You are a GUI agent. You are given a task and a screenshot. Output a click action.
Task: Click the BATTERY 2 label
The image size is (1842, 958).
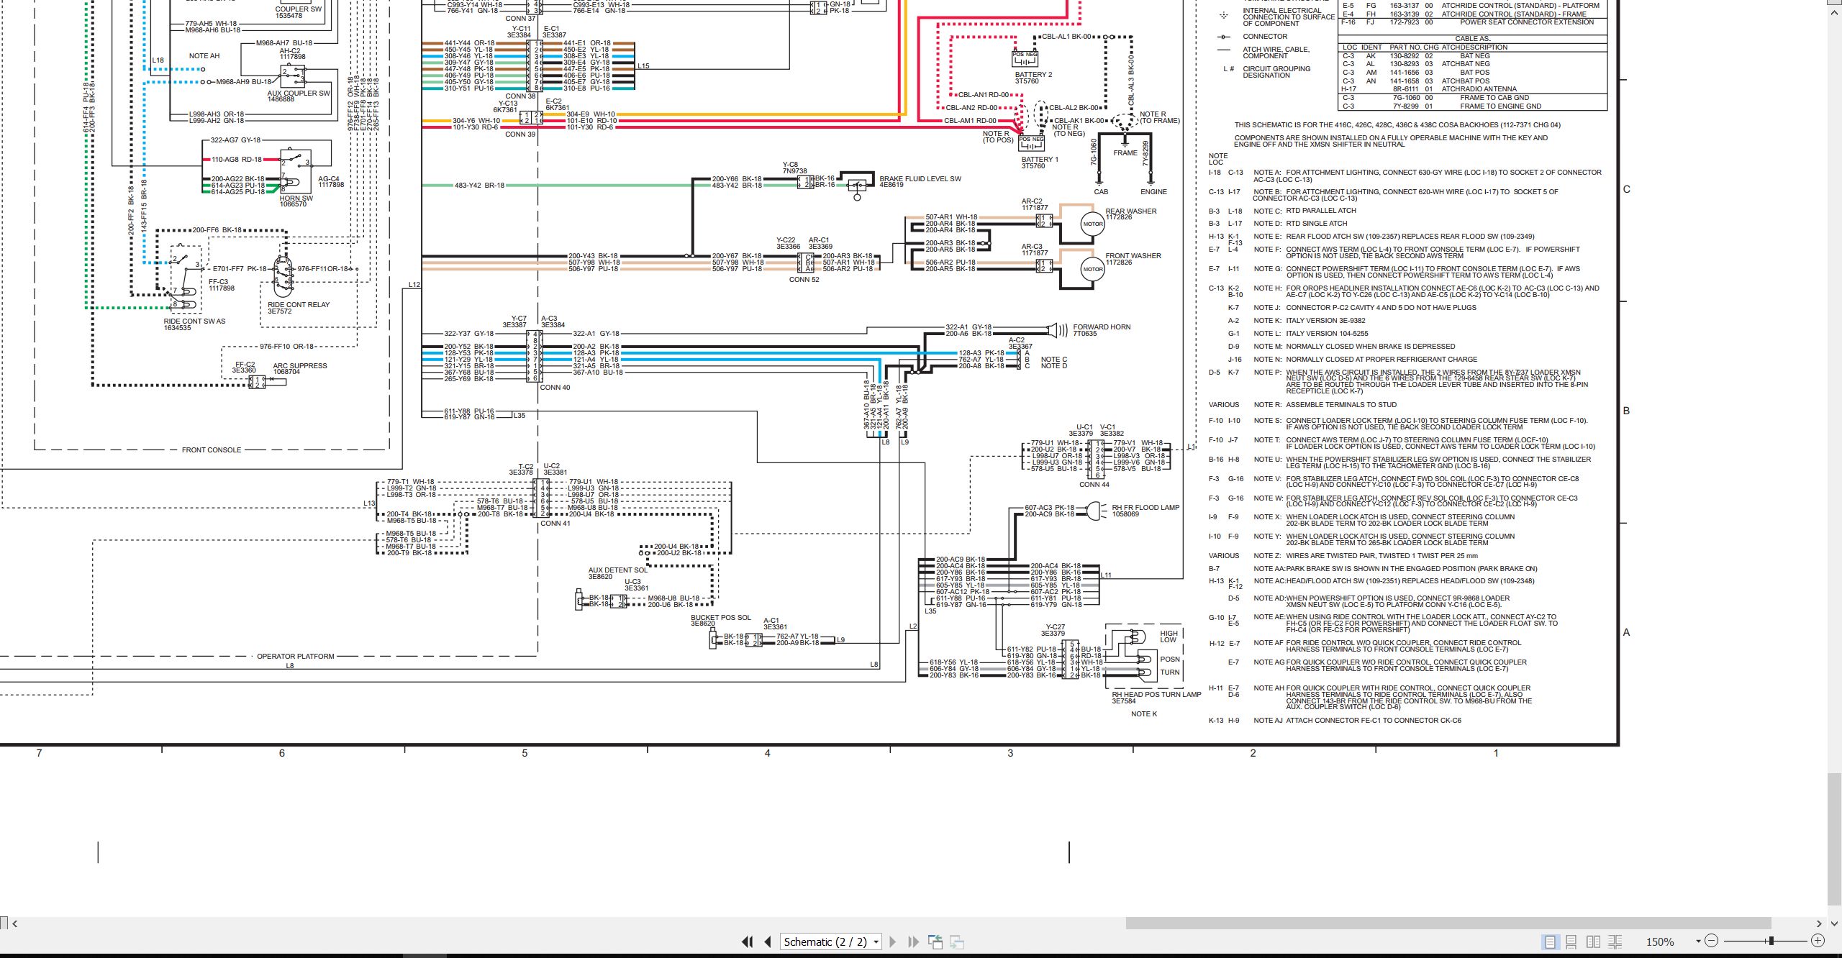[1033, 75]
